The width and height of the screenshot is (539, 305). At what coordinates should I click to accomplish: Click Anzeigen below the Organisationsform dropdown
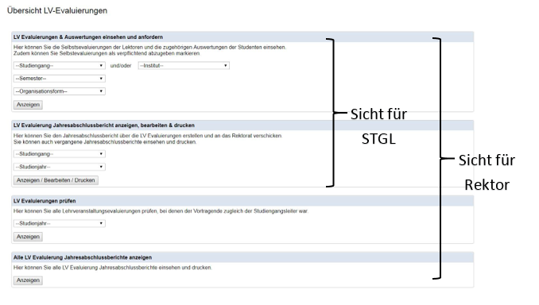(x=28, y=105)
